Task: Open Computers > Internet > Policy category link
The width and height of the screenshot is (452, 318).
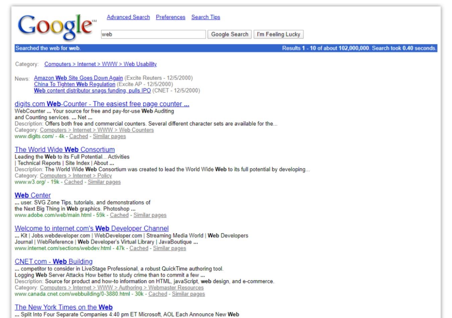Action: 76,175
